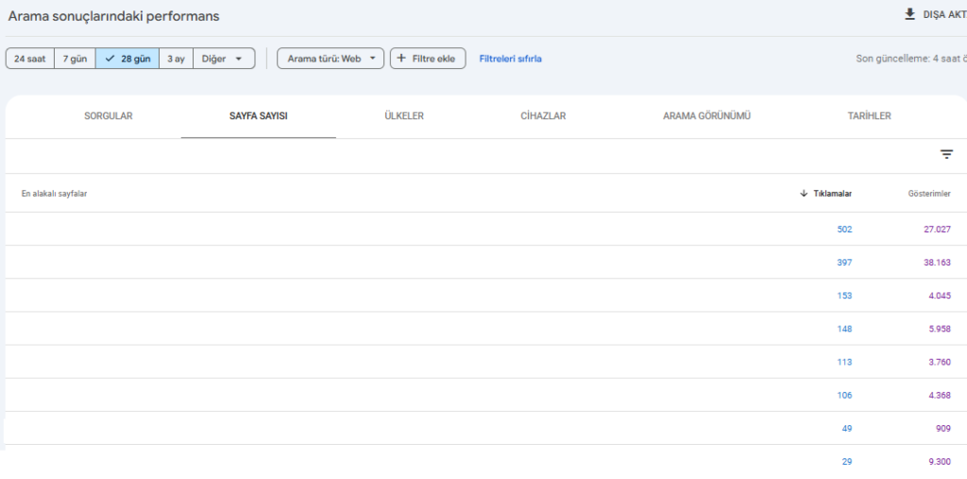This screenshot has height=479, width=967.
Task: Click the download icon beside DIŞA AKTAR
Action: pos(909,14)
